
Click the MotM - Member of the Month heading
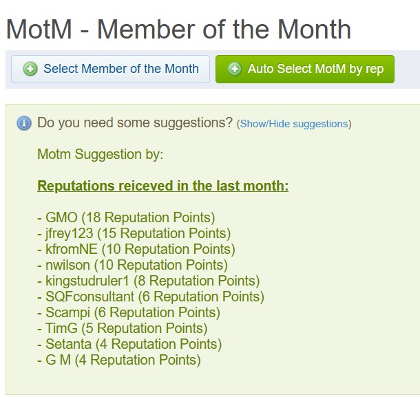[x=178, y=30]
